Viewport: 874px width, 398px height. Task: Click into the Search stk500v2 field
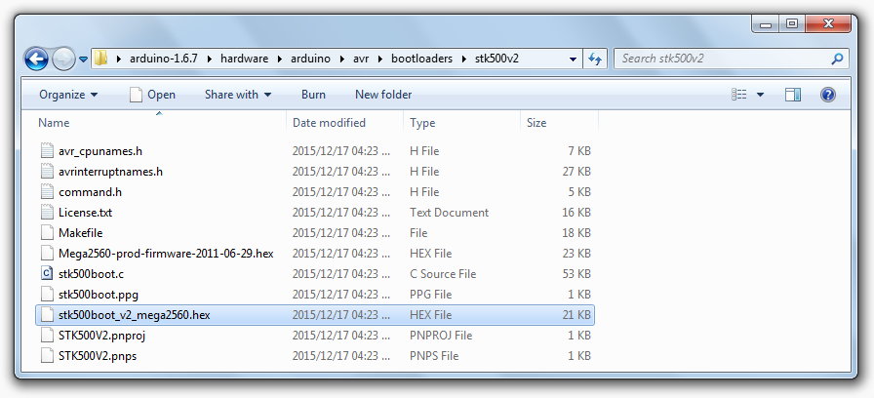(722, 59)
